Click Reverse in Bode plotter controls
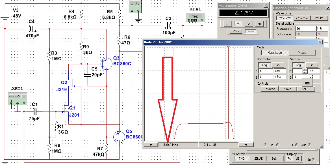 pos(269,89)
